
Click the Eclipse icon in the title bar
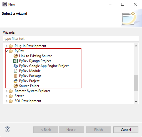click(x=5, y=4)
